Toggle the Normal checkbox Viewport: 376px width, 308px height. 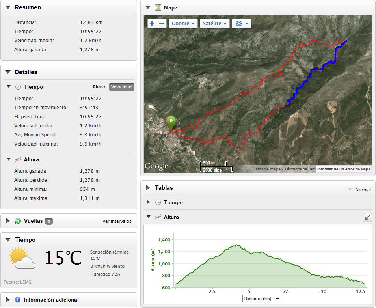[x=350, y=190]
